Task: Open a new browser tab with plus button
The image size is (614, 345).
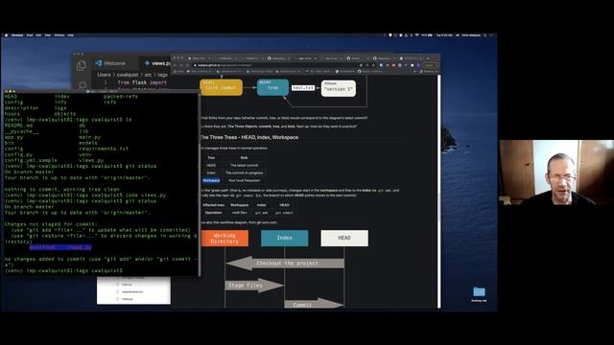Action: [x=428, y=58]
